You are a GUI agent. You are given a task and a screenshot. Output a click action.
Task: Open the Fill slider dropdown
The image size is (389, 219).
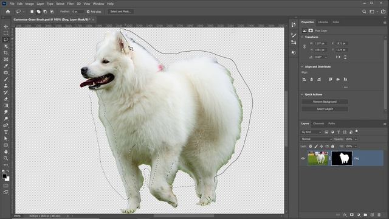pos(356,146)
